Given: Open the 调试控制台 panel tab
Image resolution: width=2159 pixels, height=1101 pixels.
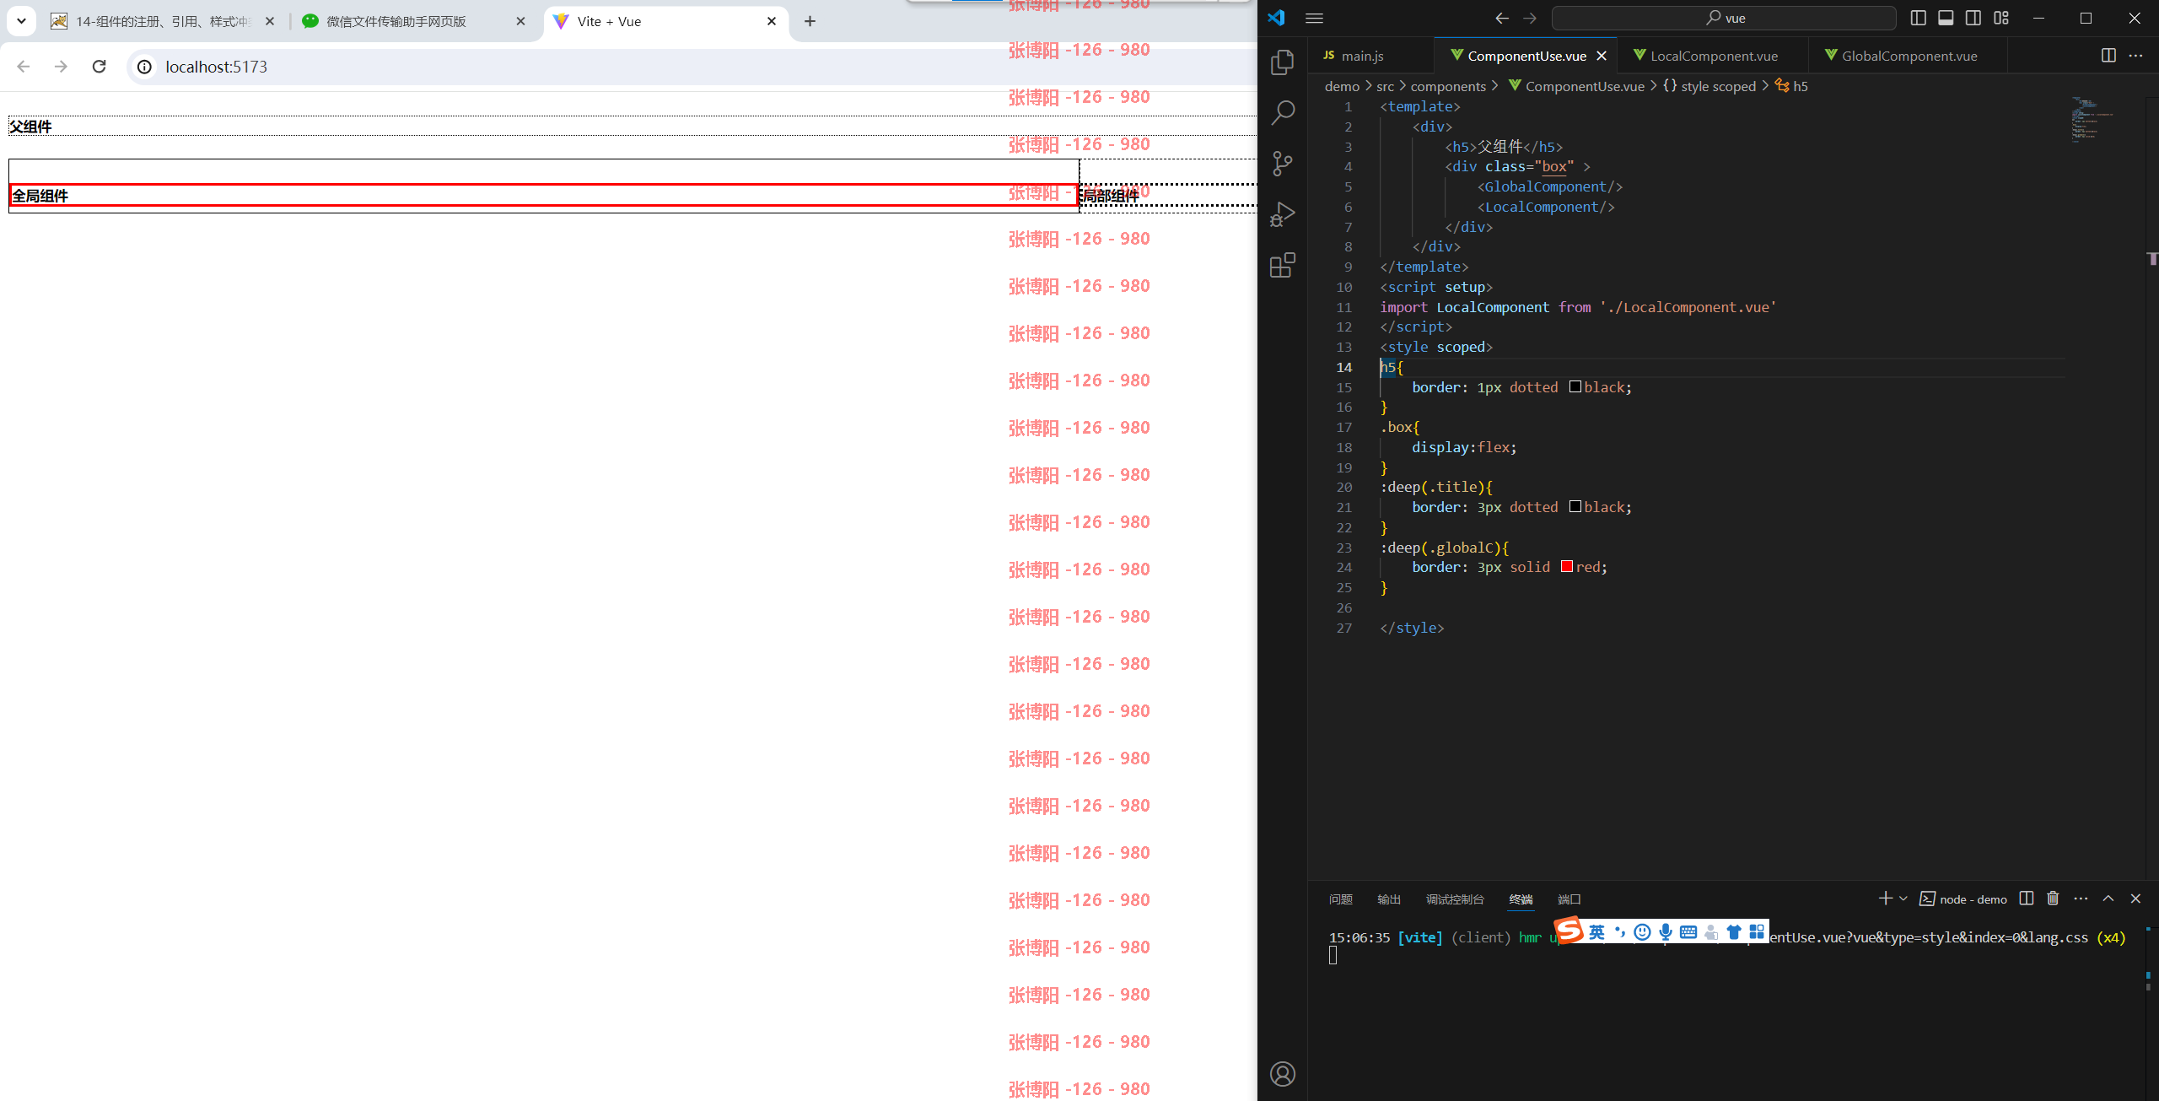Looking at the screenshot, I should click(x=1455, y=899).
